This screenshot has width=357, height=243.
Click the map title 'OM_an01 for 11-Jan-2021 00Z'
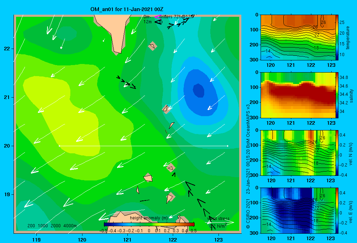point(127,9)
